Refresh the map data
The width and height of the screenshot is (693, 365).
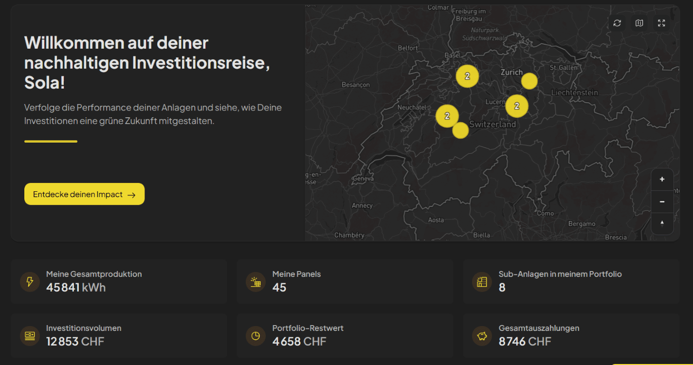pos(617,23)
